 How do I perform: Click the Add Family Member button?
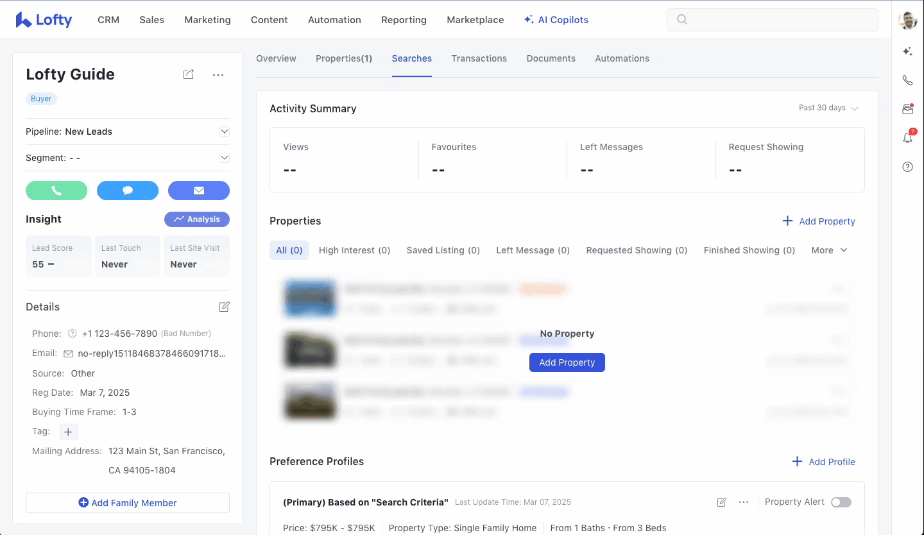coord(128,503)
